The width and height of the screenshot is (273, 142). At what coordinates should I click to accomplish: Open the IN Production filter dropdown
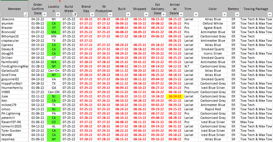pyautogui.click(x=110, y=14)
